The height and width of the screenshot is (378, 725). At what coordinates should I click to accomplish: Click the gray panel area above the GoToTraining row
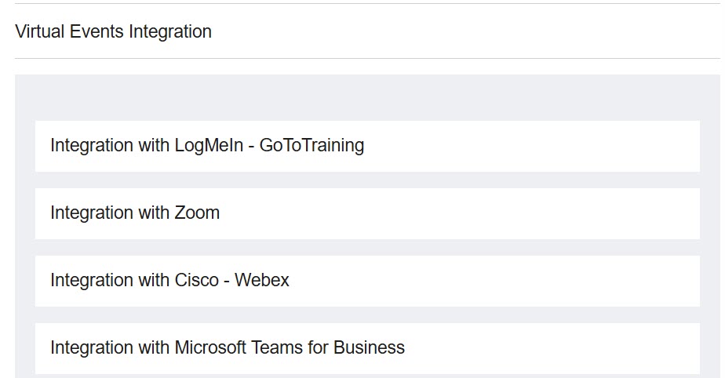pos(366,98)
